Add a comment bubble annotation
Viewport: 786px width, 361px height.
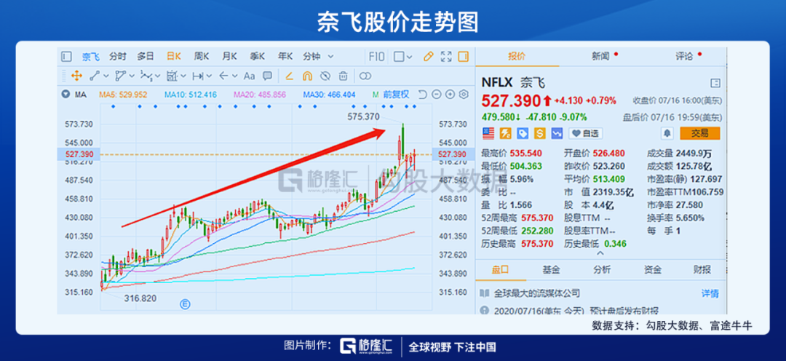[x=268, y=76]
